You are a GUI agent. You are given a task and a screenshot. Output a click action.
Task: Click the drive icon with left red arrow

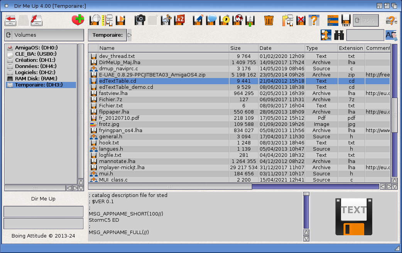pos(10,20)
